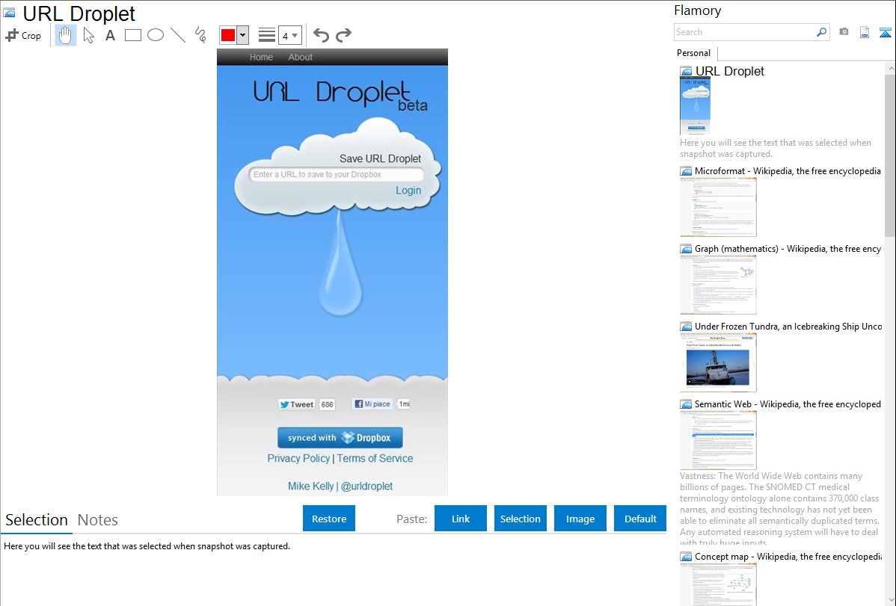Pick the freehand scribble tool
The height and width of the screenshot is (606, 896).
[x=200, y=35]
